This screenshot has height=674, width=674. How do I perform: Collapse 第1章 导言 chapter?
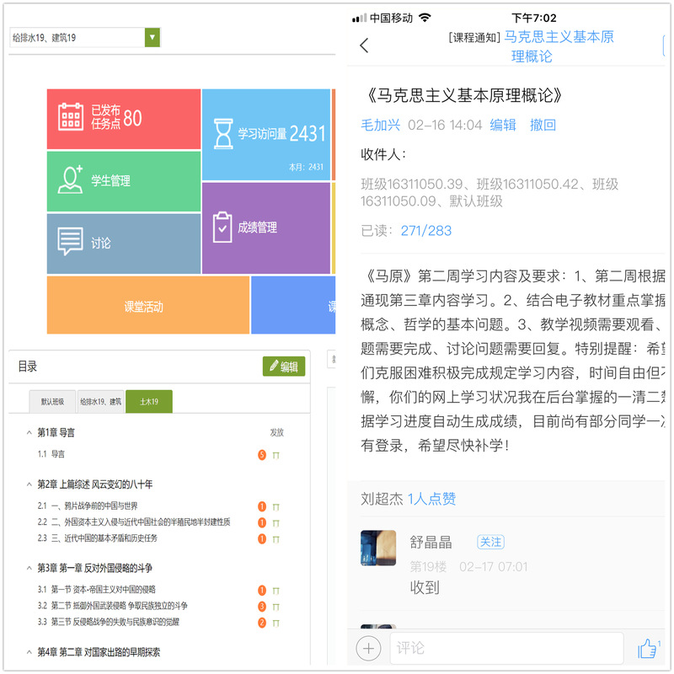point(29,432)
